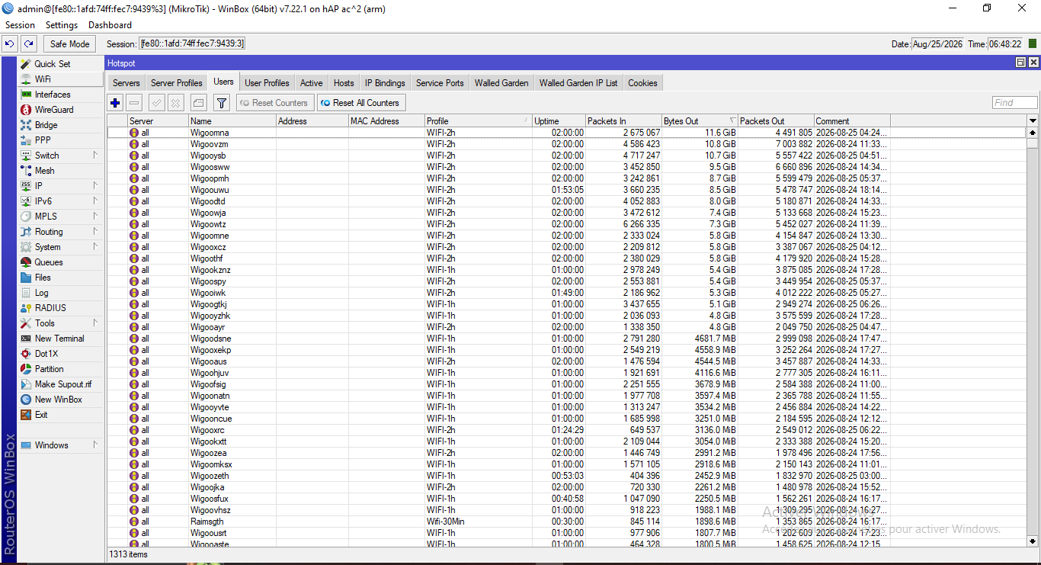Open the WiFi menu icon
The image size is (1041, 565).
click(x=27, y=79)
